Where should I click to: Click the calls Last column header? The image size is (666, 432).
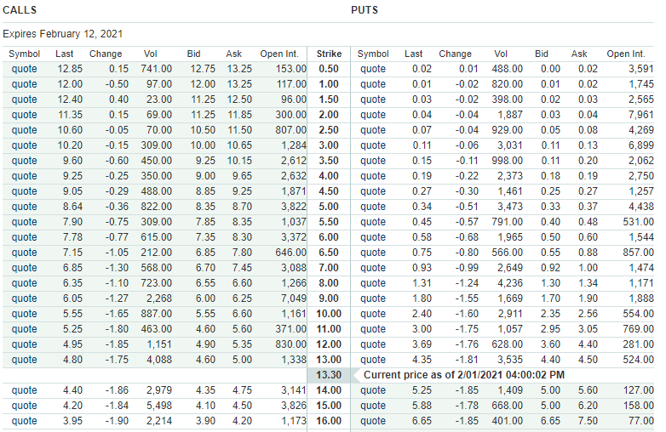coord(64,54)
